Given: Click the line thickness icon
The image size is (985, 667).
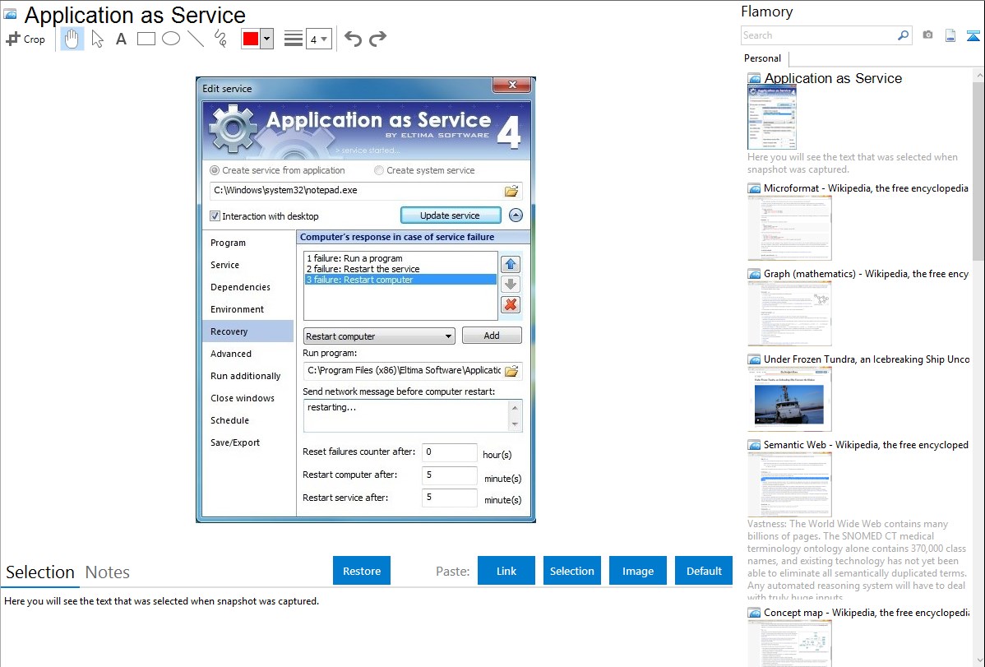Looking at the screenshot, I should pos(294,39).
